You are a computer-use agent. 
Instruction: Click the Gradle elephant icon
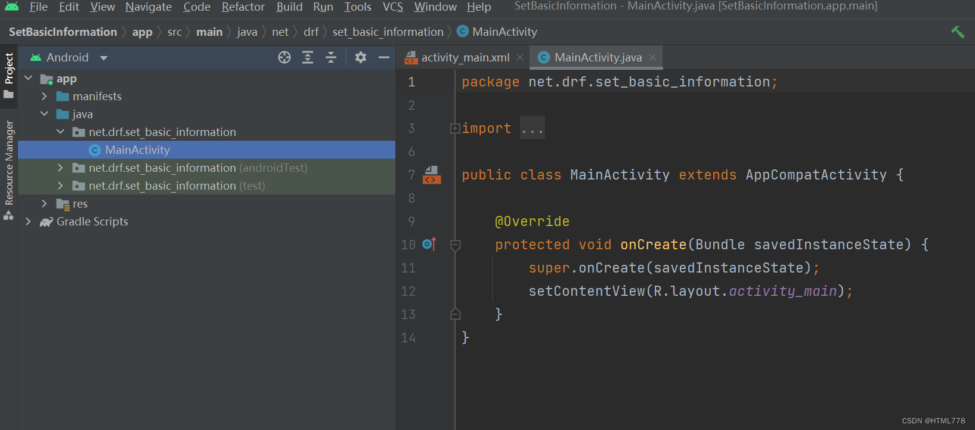[x=47, y=222]
